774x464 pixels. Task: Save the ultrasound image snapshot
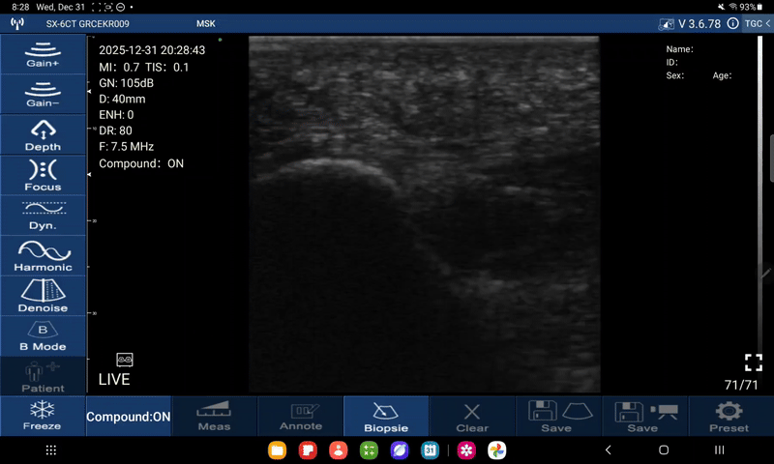tap(559, 417)
